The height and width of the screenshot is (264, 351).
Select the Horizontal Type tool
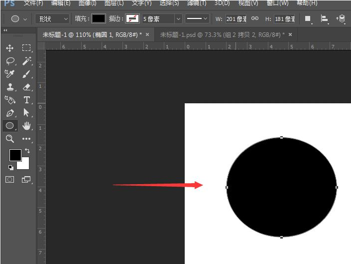(26, 100)
